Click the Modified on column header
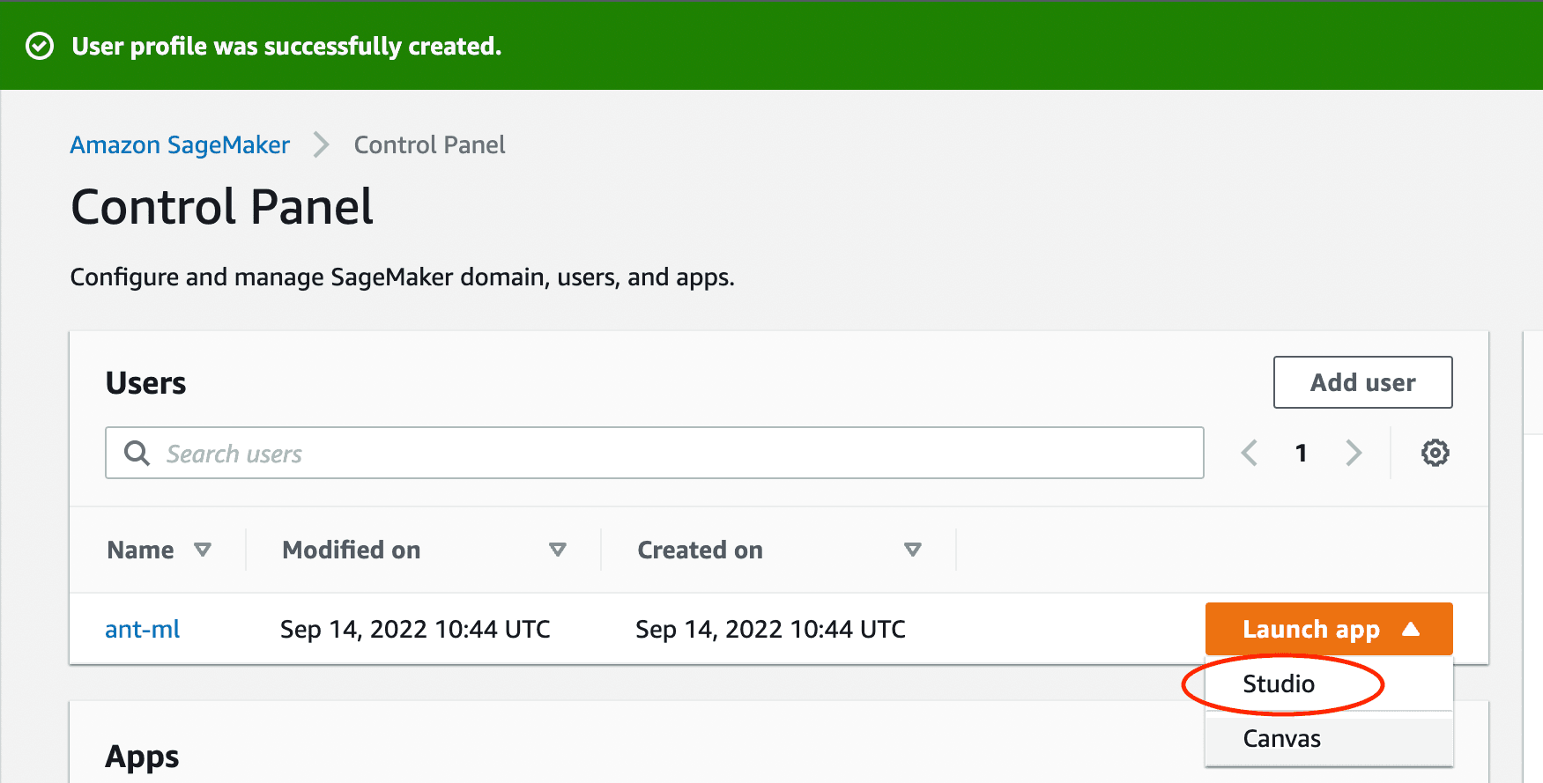 coord(351,550)
